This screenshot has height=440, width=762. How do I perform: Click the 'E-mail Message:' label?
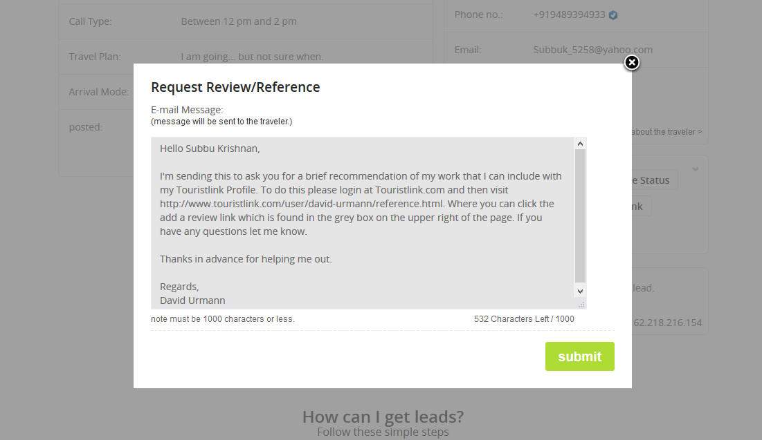pos(187,110)
